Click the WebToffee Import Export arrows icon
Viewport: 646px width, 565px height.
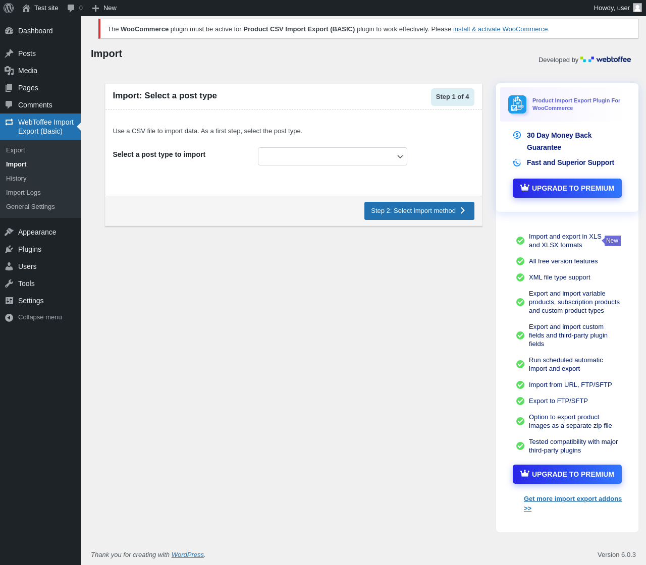pos(9,122)
